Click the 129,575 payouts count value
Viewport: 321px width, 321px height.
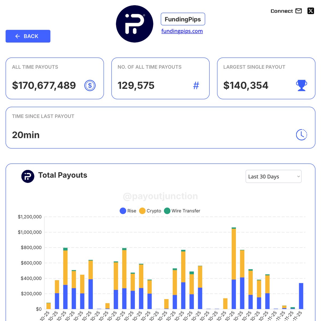coord(136,86)
